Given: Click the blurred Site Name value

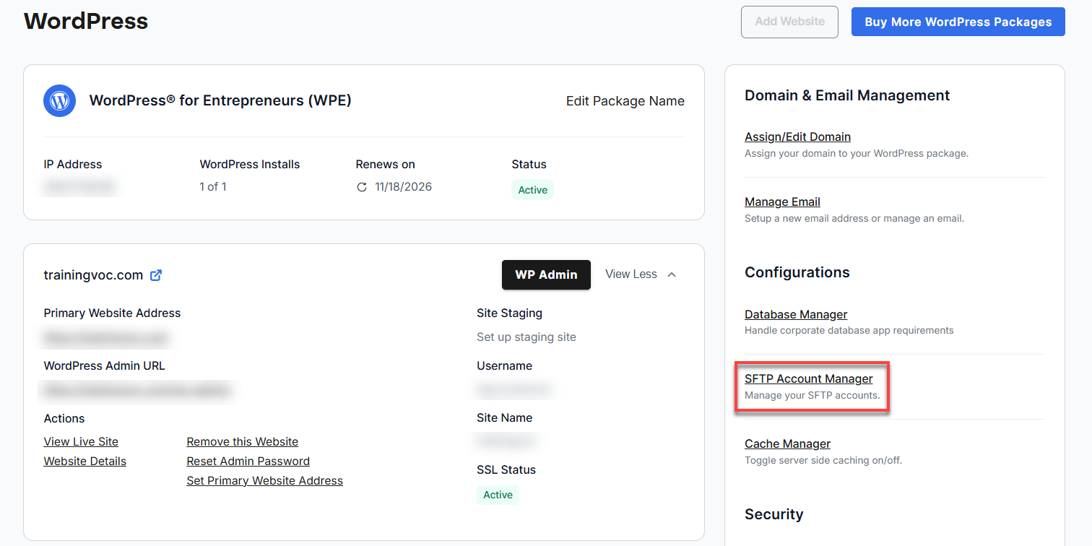Looking at the screenshot, I should (x=506, y=440).
